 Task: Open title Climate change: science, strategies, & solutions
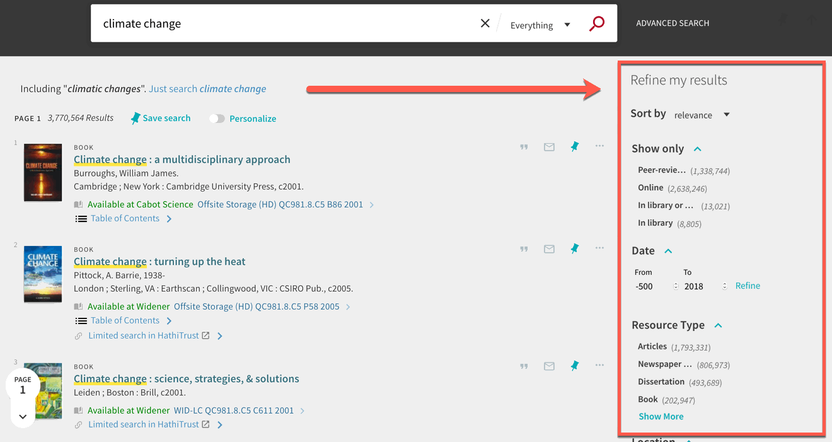187,379
